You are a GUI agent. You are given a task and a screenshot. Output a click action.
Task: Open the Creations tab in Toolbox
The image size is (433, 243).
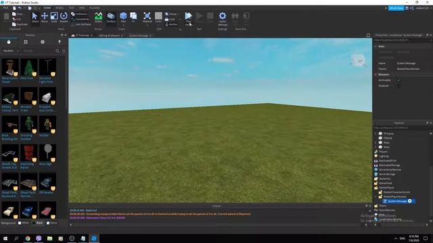pos(60,42)
